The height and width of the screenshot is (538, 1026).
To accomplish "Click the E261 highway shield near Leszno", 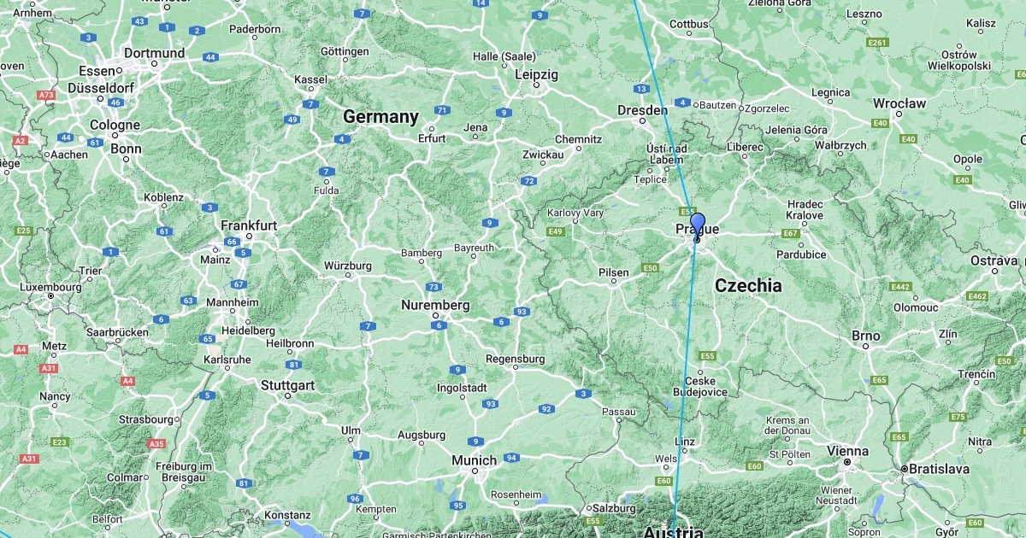I will click(877, 43).
